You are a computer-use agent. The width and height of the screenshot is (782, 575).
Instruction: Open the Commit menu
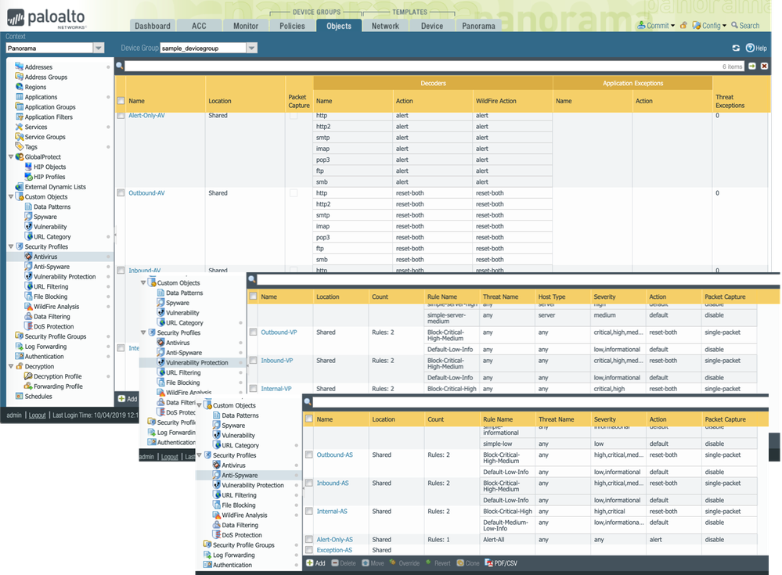tap(657, 26)
